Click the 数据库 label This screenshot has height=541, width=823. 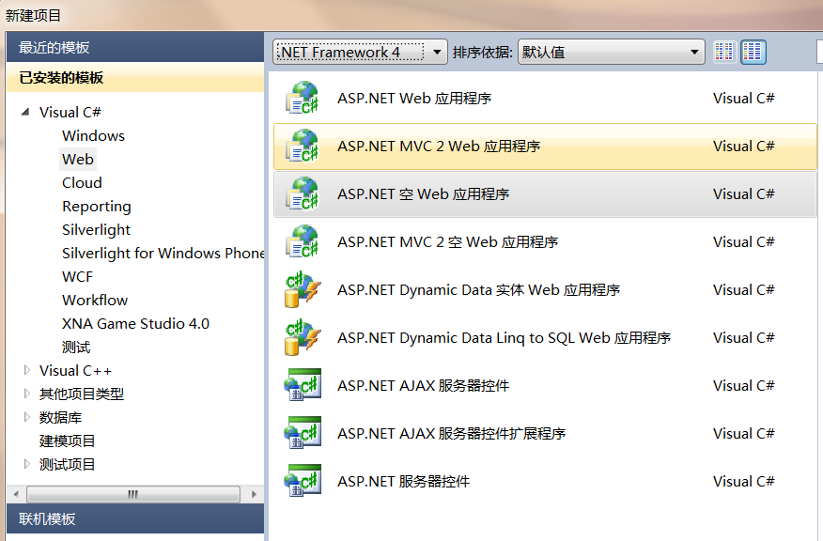coord(60,417)
